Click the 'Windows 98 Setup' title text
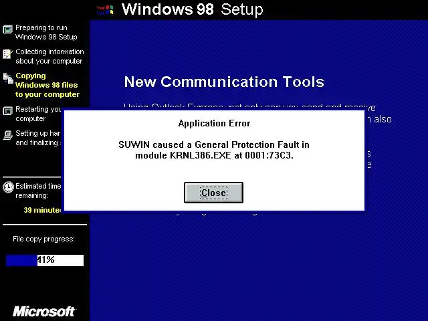The image size is (428, 321). tap(193, 9)
